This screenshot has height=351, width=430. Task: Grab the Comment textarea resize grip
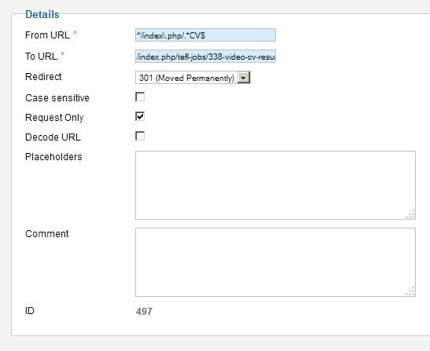(410, 291)
